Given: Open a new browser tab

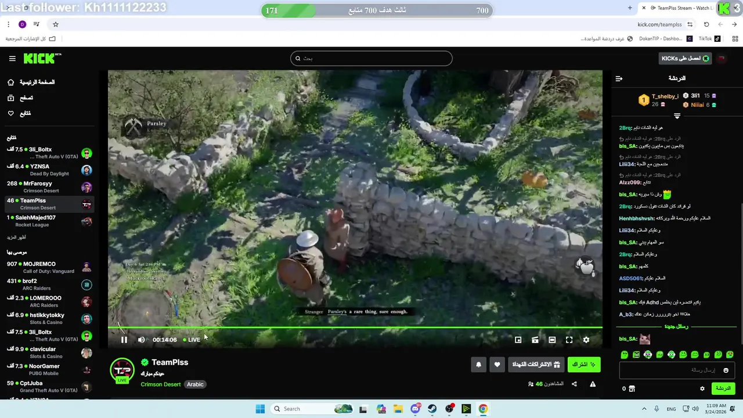Looking at the screenshot, I should 630,8.
